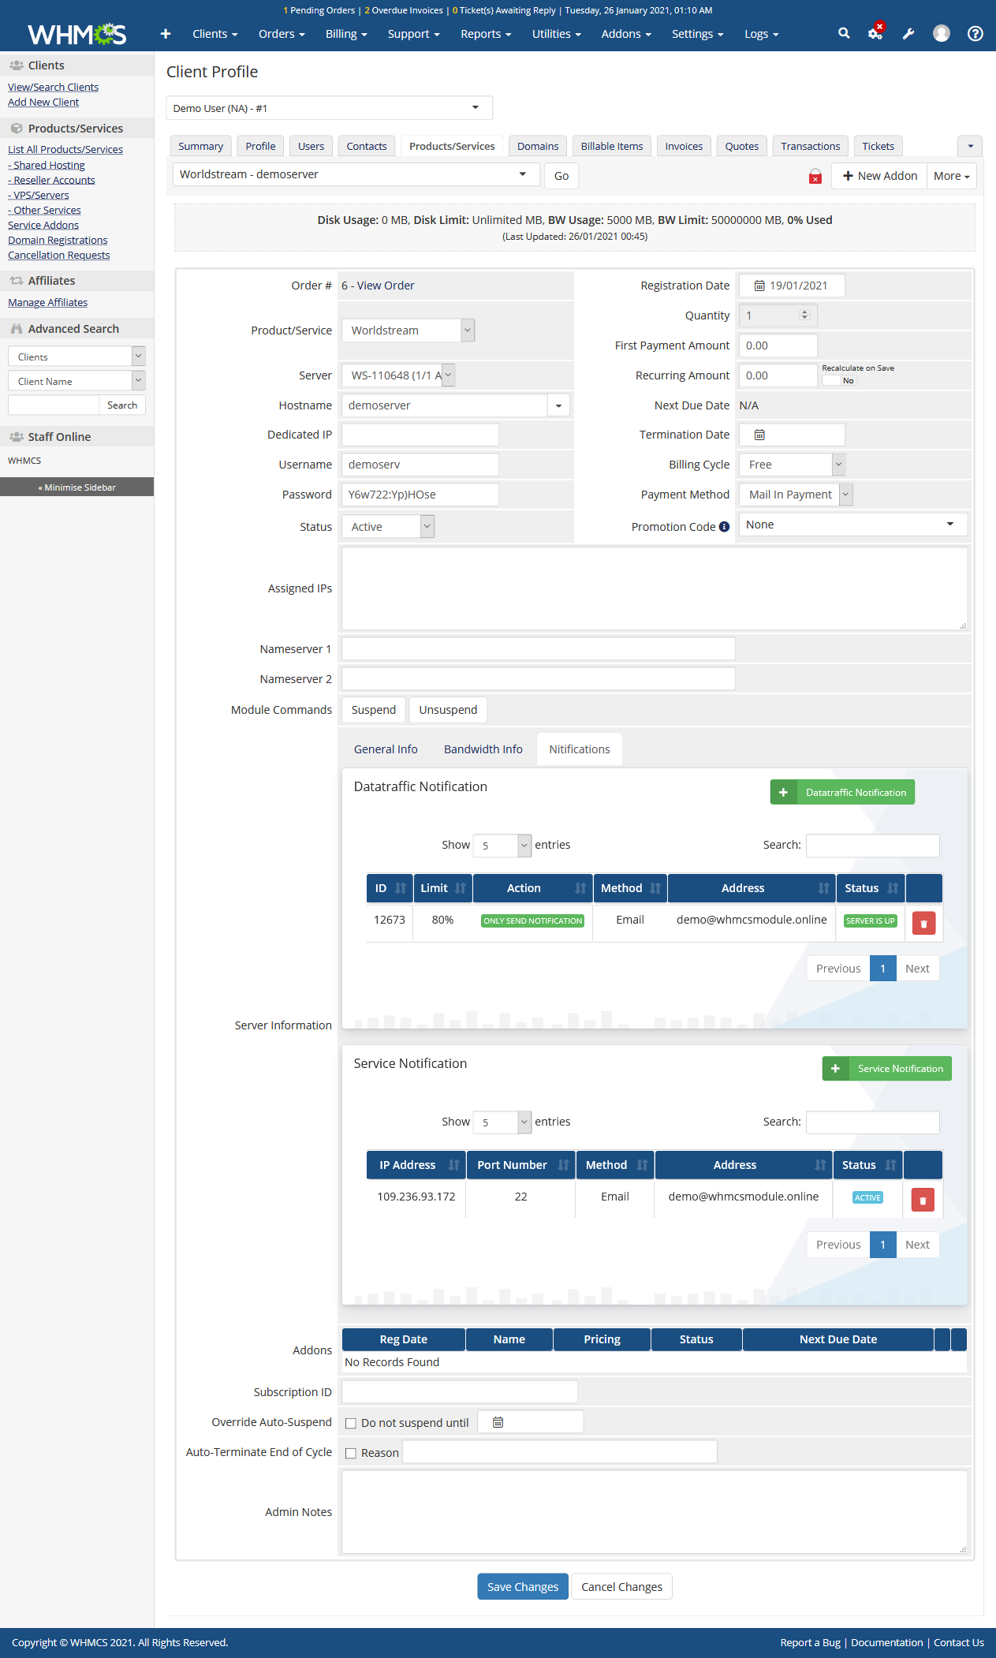The width and height of the screenshot is (996, 1658).
Task: Click the Suspend module command button
Action: point(374,710)
